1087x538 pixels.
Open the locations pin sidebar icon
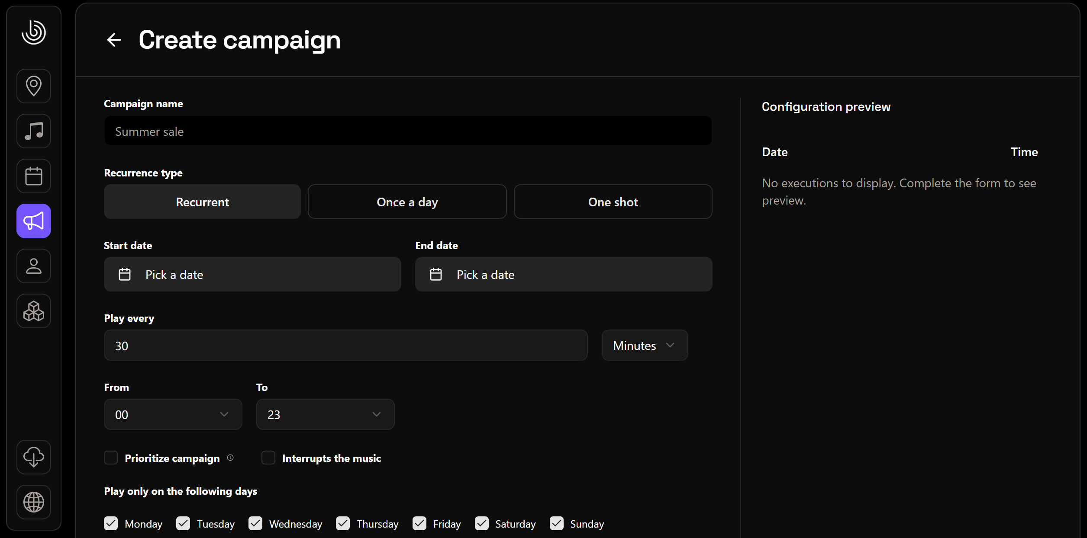(x=34, y=86)
